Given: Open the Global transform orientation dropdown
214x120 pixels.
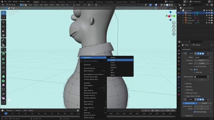Looking at the screenshot, I should pyautogui.click(x=78, y=5).
